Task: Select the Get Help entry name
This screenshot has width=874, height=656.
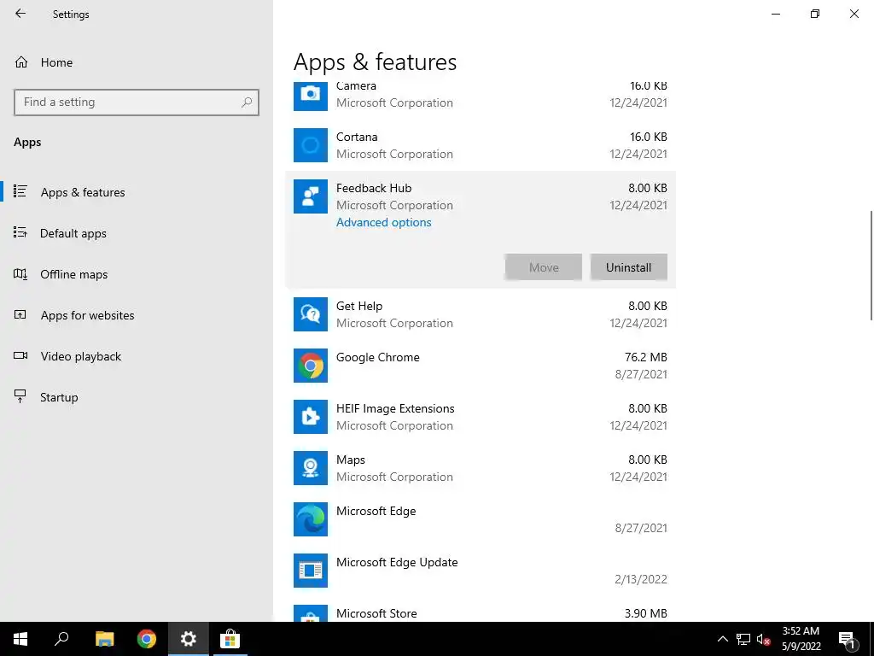Action: [x=359, y=307]
